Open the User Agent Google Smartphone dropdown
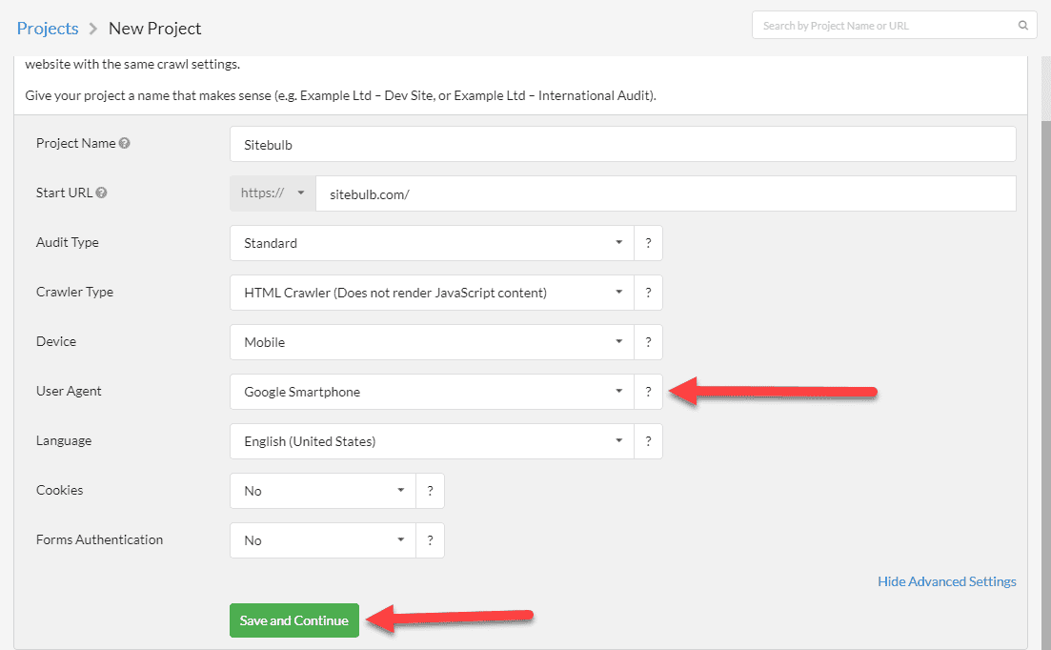Screen dimensions: 1051x650 (x=432, y=392)
